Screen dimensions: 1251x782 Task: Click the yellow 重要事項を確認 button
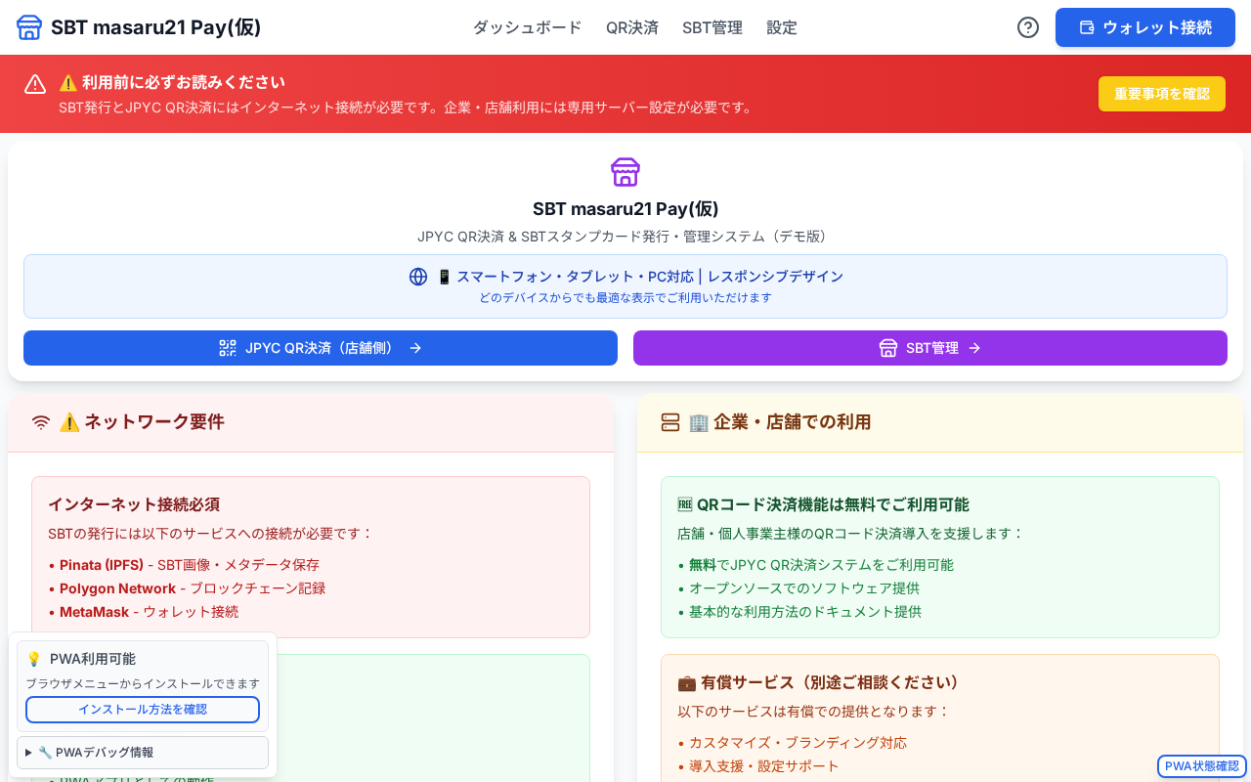click(x=1162, y=94)
